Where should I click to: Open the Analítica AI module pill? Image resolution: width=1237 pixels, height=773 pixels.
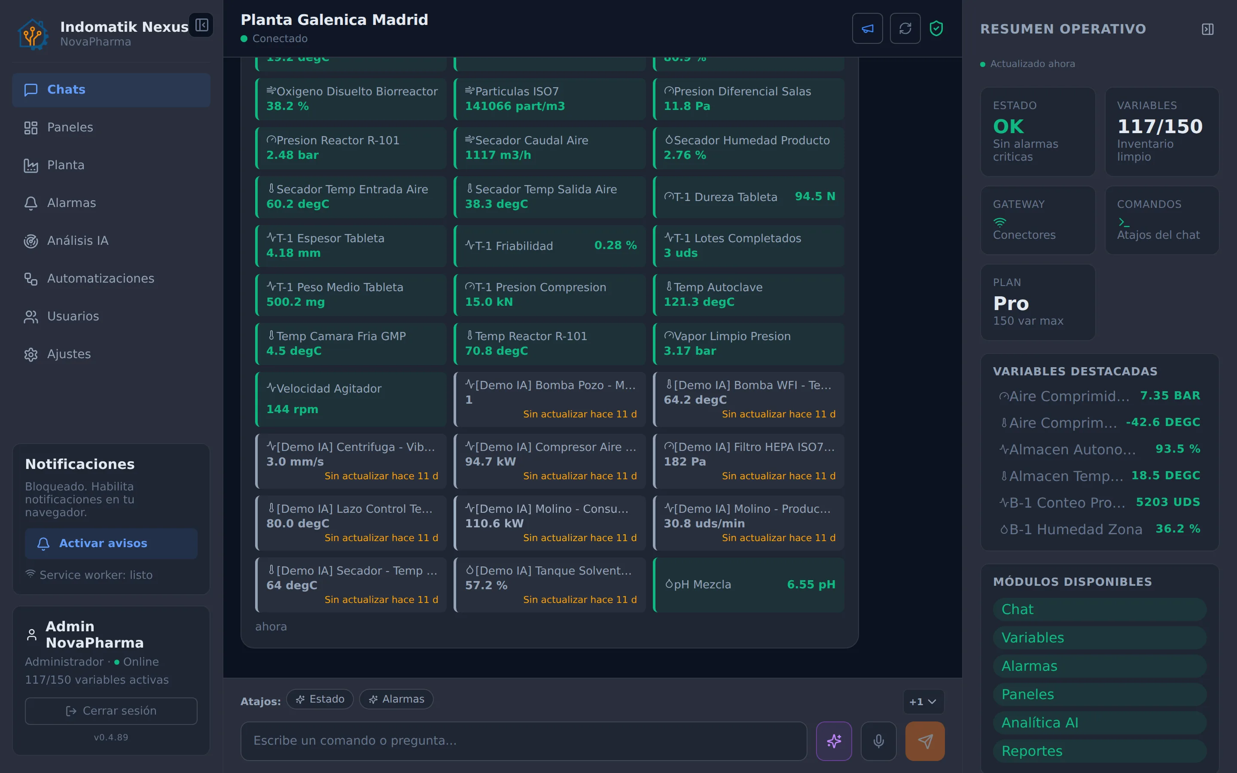(1100, 723)
